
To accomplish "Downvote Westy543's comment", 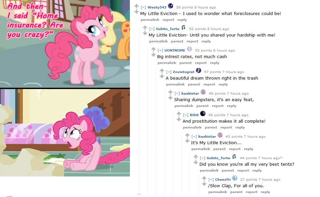I will pos(136,12).
